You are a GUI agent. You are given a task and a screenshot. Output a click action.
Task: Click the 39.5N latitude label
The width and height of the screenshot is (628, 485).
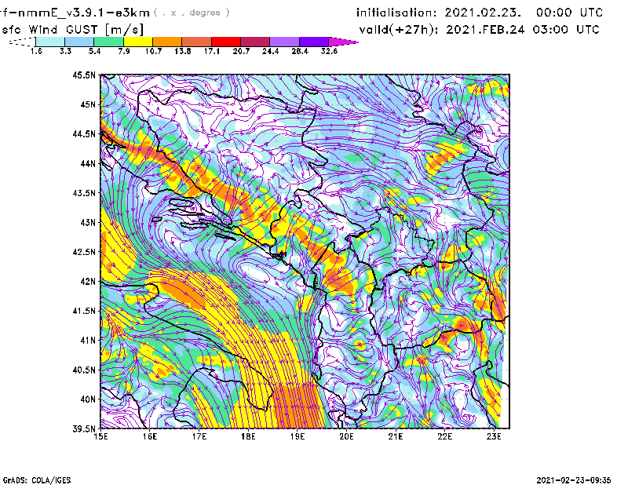tap(84, 428)
